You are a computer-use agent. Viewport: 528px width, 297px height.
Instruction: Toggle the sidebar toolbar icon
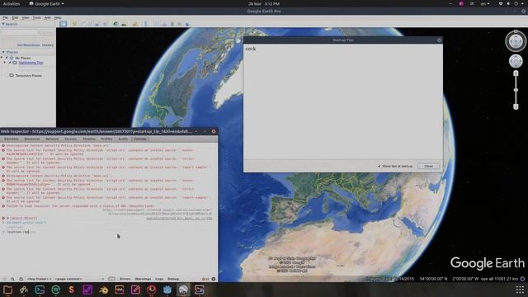pyautogui.click(x=63, y=24)
